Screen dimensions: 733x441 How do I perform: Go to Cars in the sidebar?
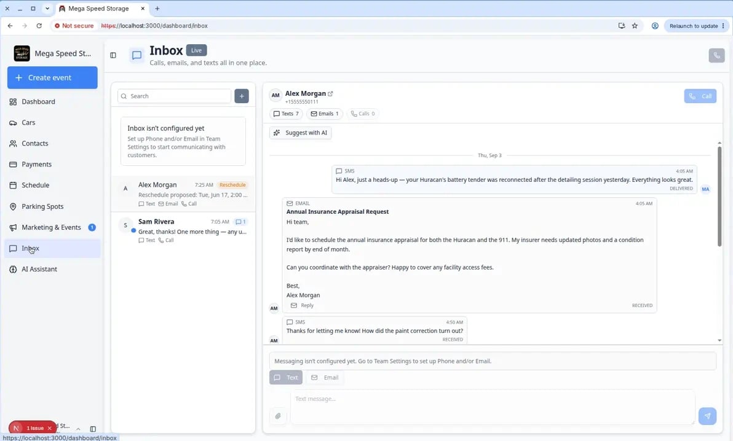(x=52, y=122)
